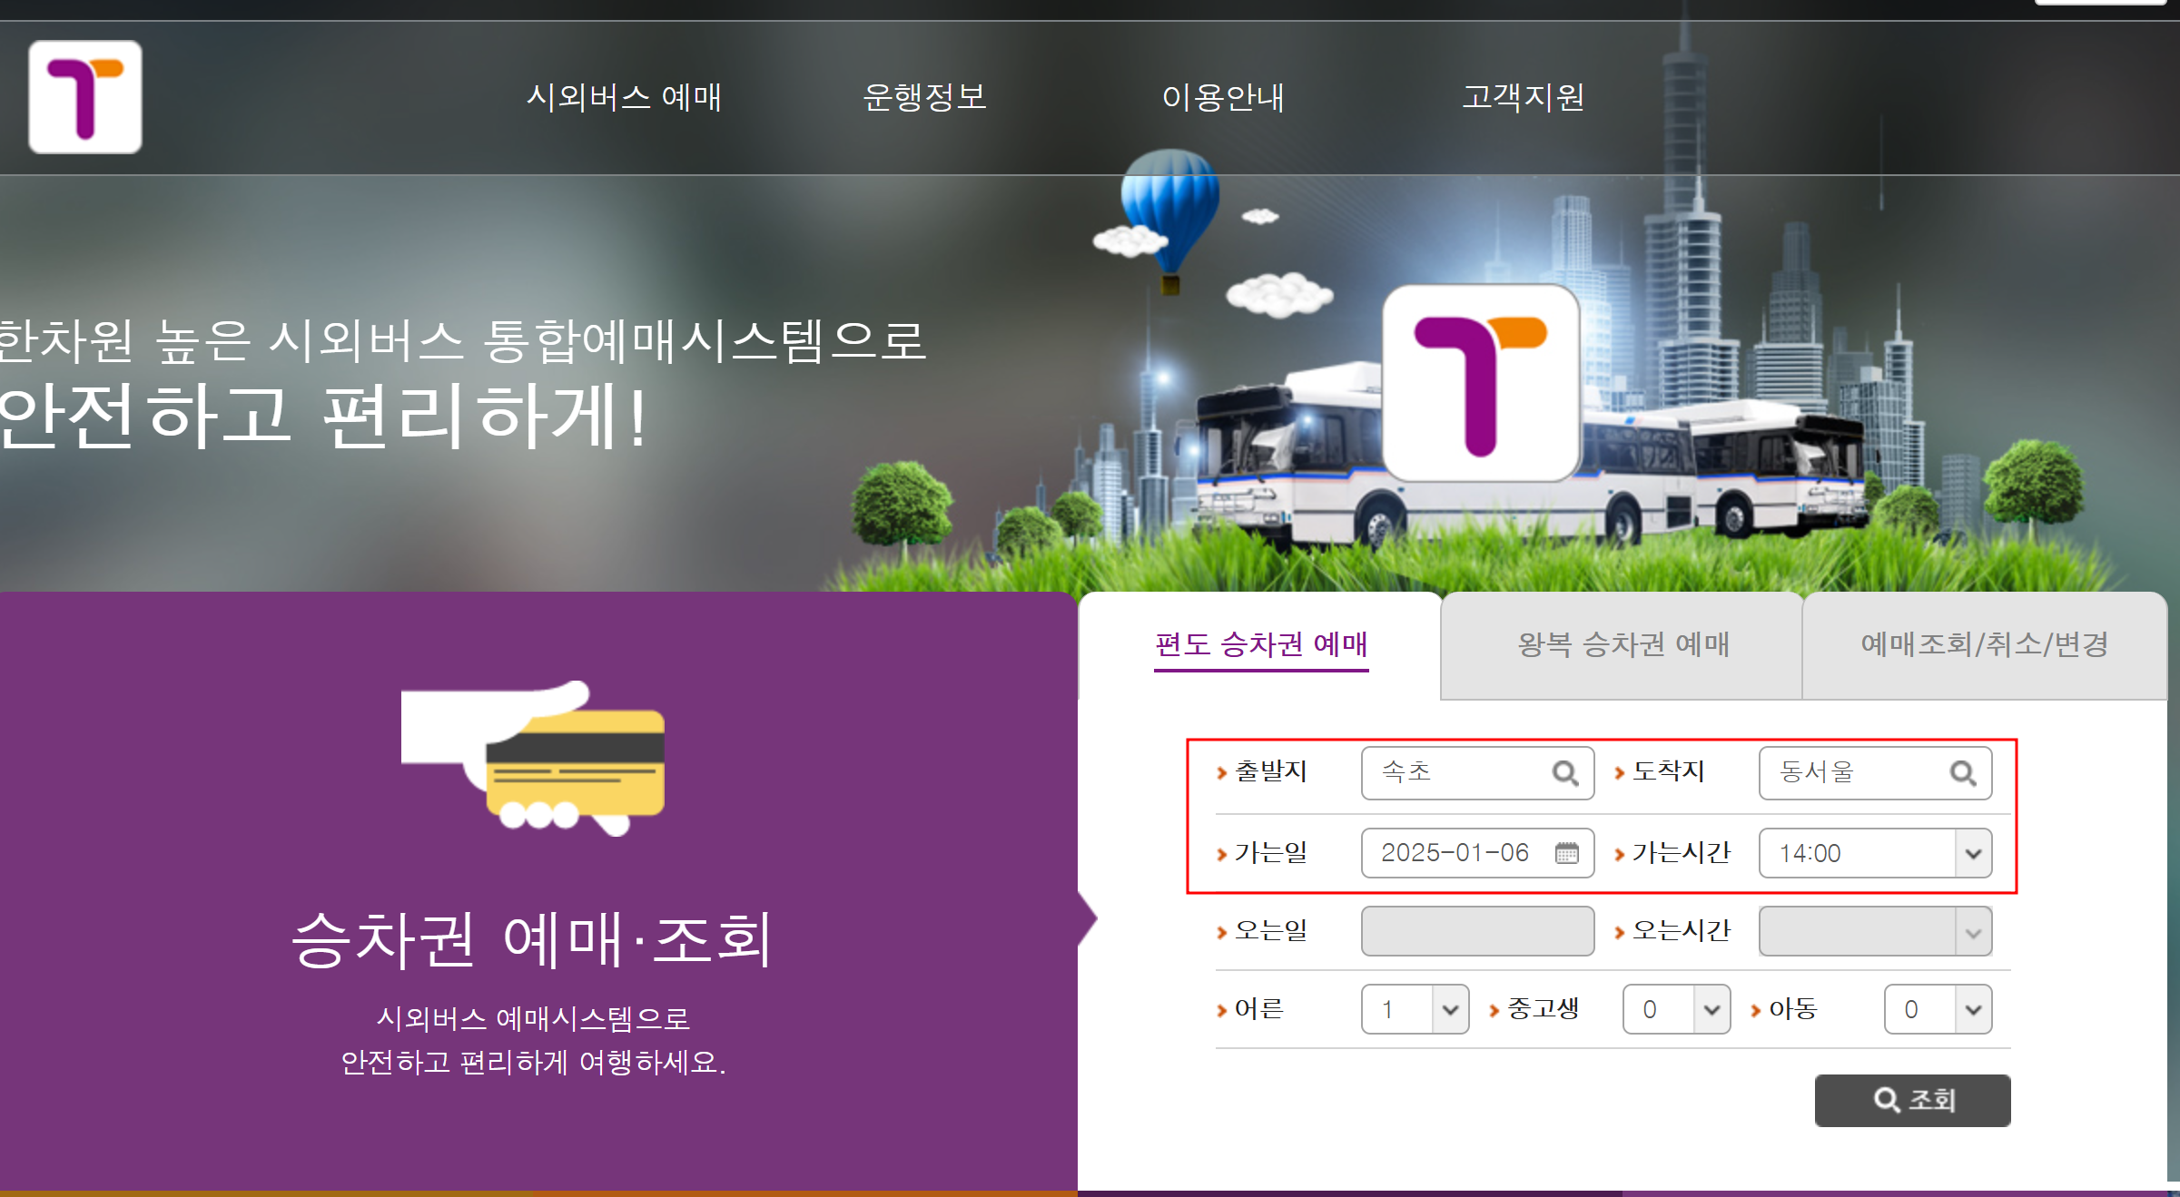
Task: Open 예매조회/취소/변경 tab
Action: (x=1984, y=644)
